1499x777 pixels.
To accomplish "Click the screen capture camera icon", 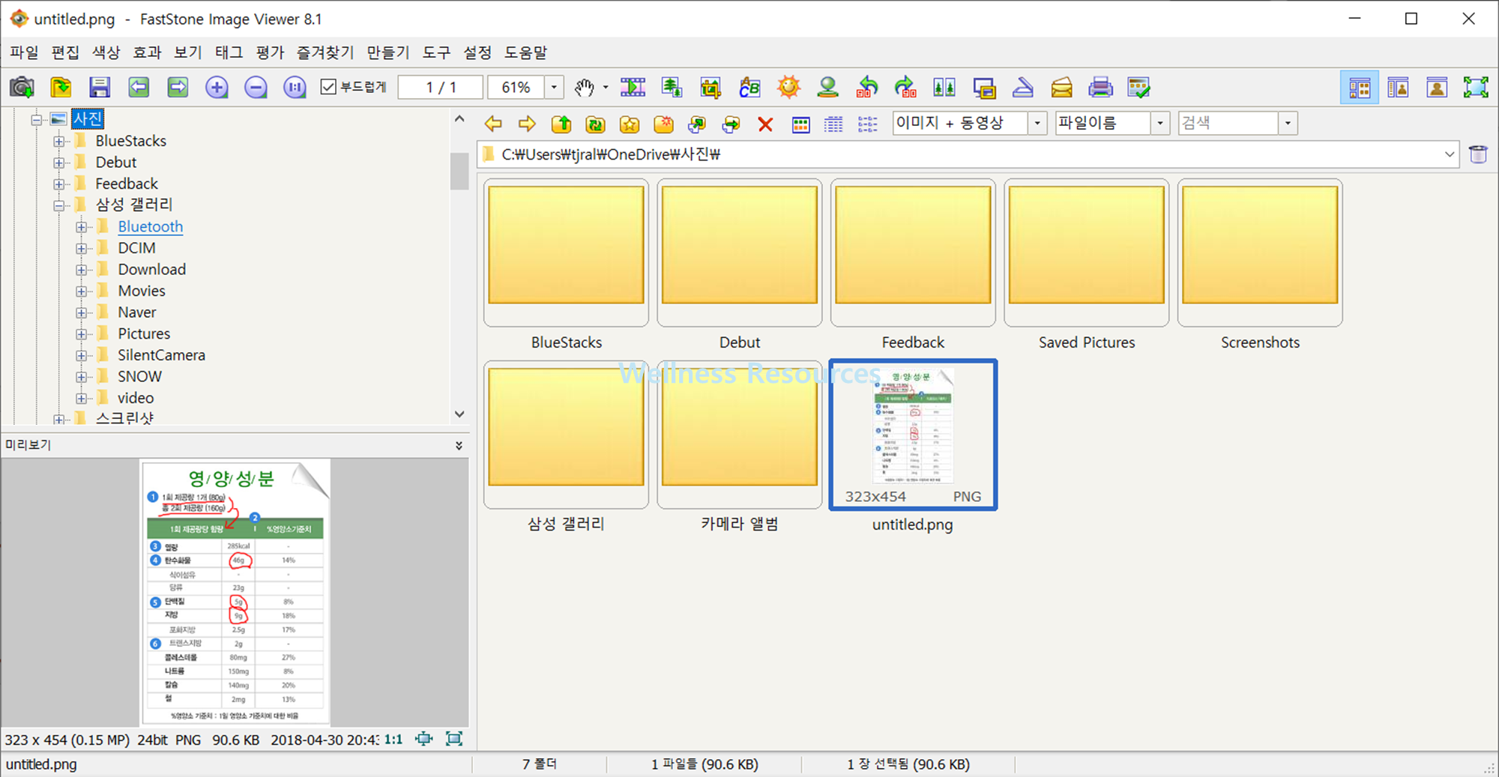I will coord(22,87).
